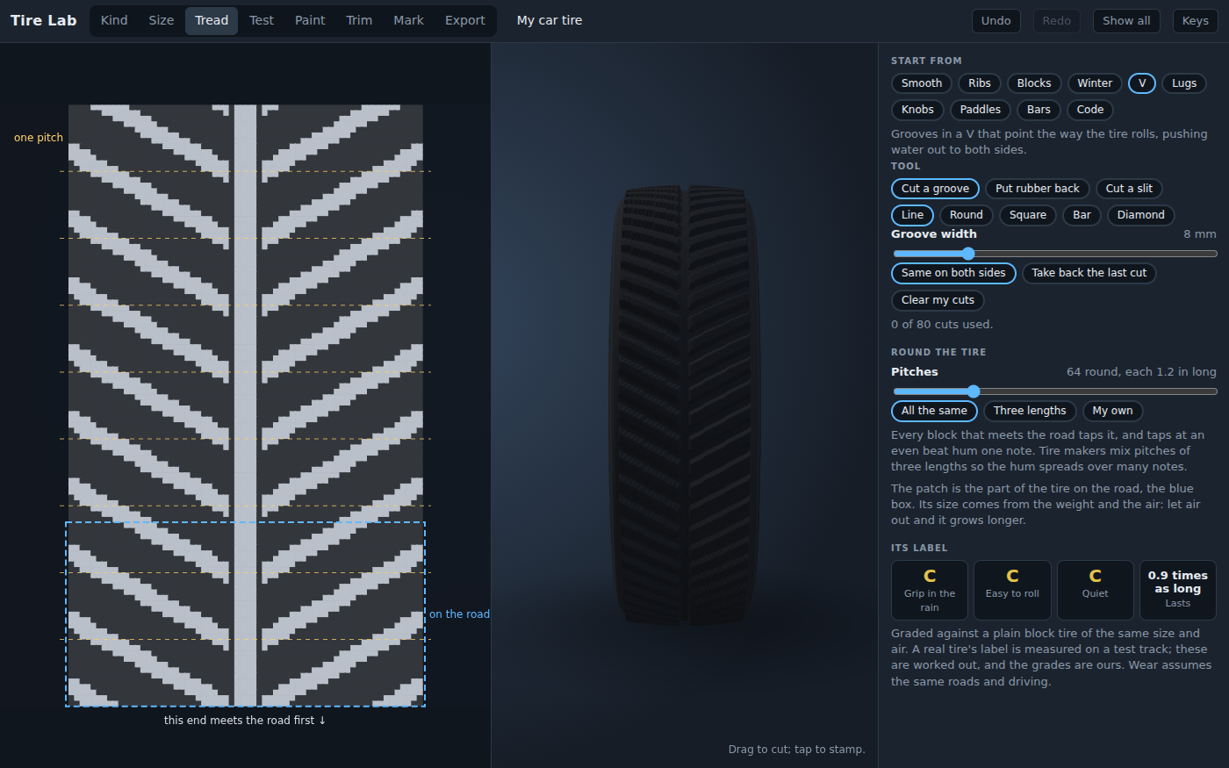Choose the Paddles preset

[x=980, y=110]
